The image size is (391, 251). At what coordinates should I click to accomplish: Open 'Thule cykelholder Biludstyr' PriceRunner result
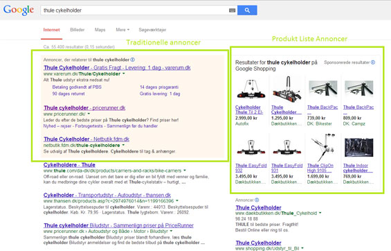(x=119, y=225)
